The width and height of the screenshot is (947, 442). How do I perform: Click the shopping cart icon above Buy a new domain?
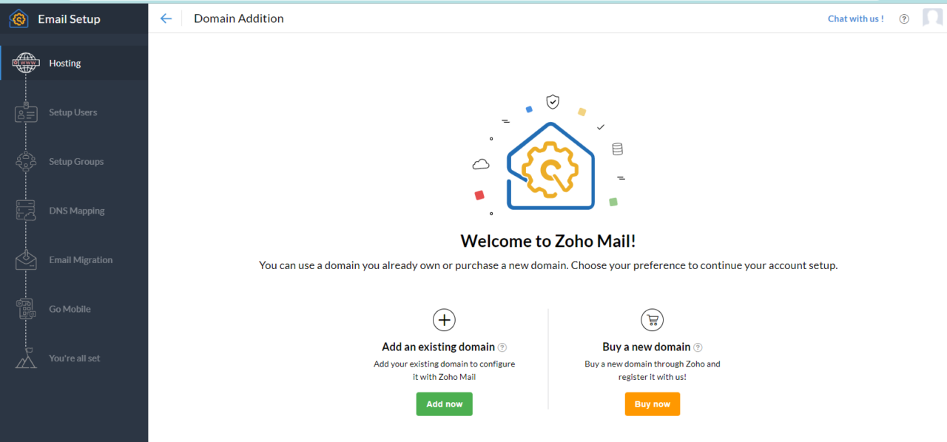[652, 319]
